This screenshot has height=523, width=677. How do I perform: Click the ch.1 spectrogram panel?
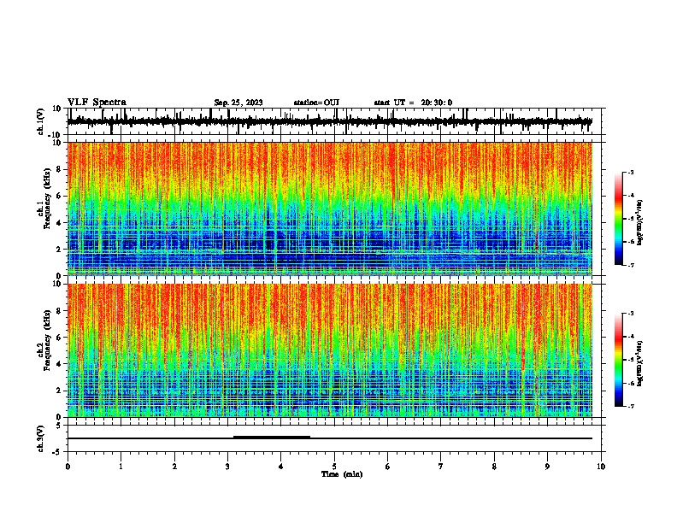tap(330, 209)
